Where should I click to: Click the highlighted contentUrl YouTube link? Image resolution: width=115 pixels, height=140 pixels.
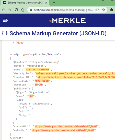tap(66, 126)
